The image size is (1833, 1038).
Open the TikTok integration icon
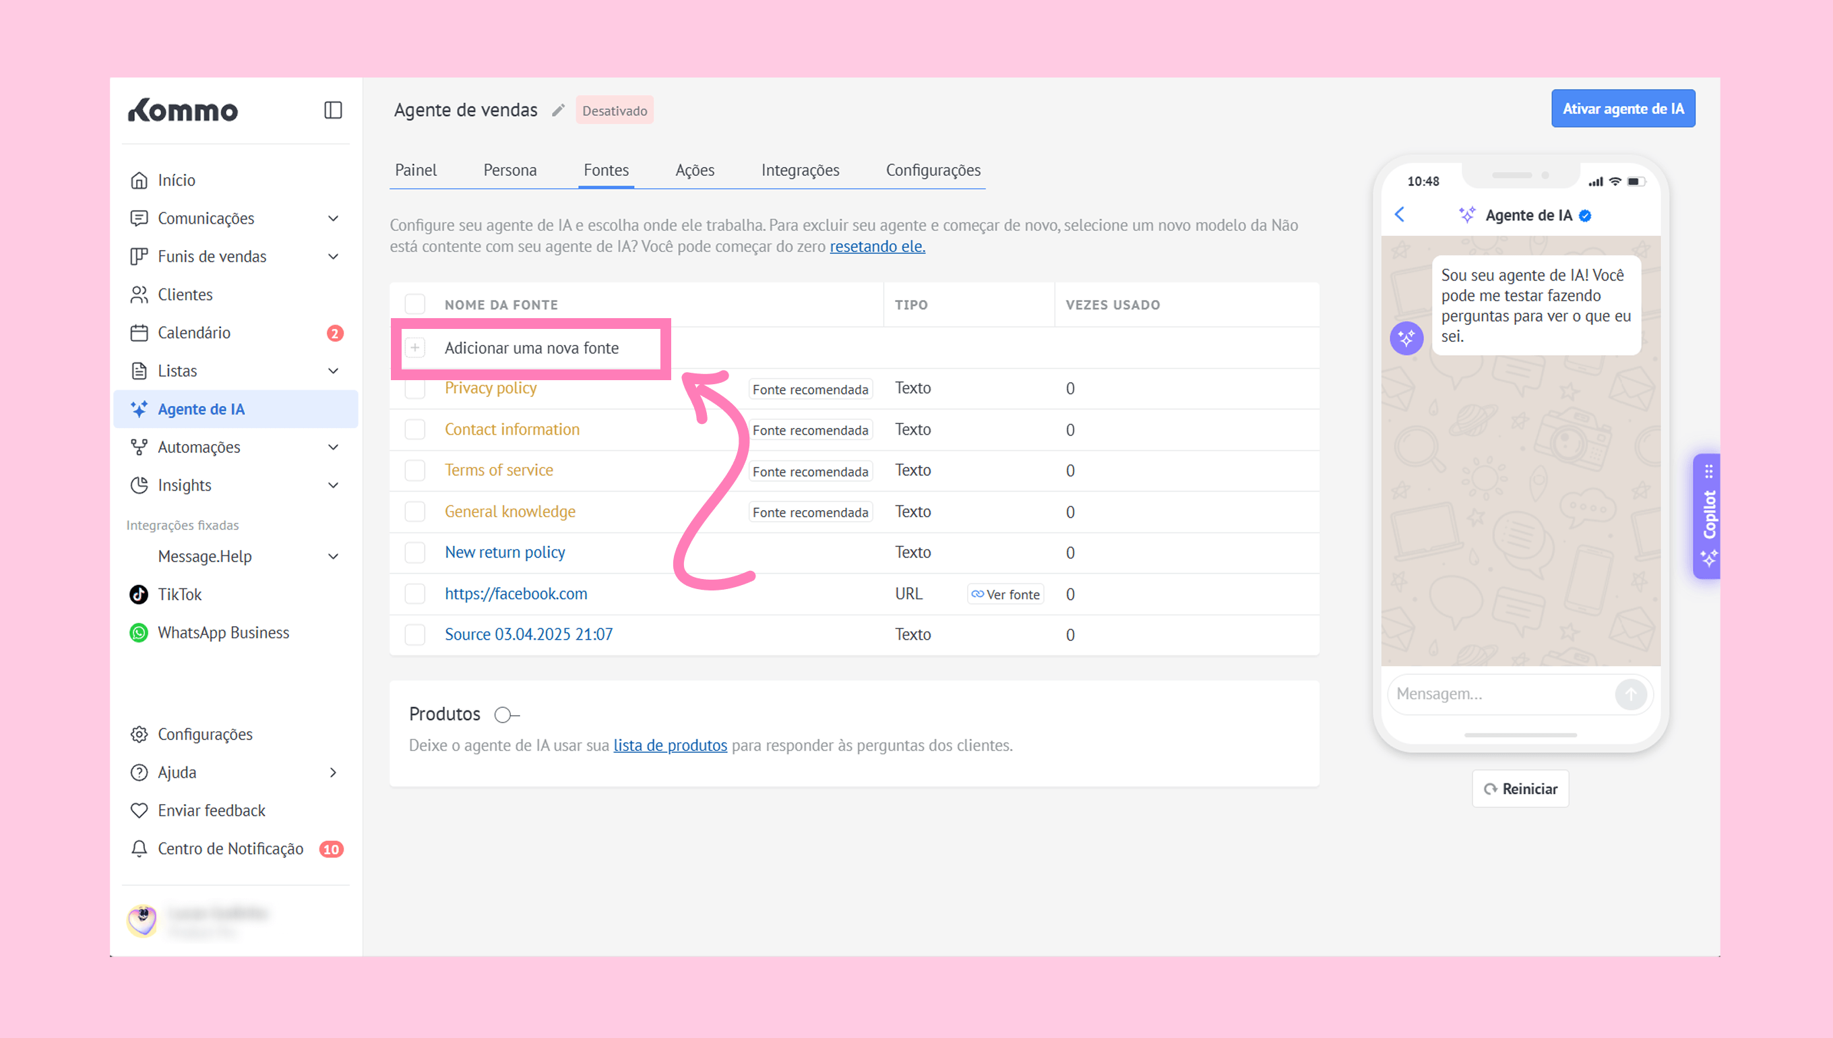(x=139, y=594)
